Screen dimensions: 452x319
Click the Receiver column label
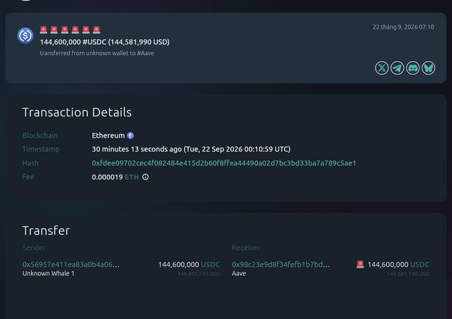(246, 247)
